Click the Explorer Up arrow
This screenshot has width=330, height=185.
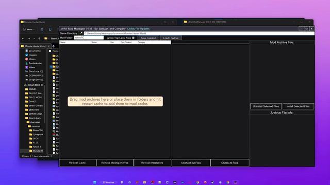click(39, 39)
